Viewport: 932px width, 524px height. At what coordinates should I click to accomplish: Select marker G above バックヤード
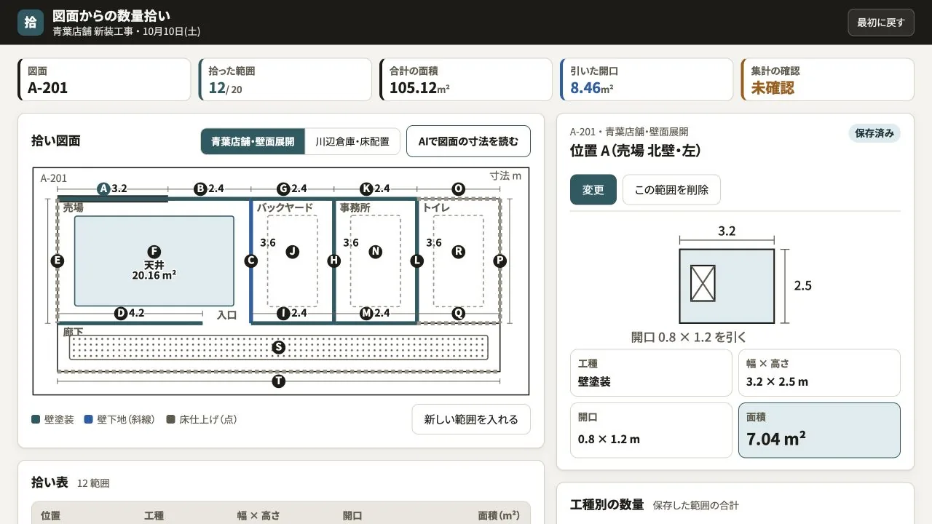tap(283, 188)
